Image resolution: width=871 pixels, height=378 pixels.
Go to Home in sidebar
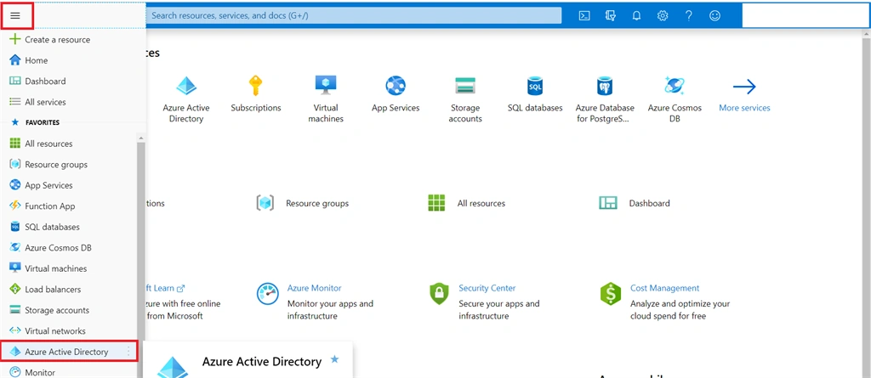click(x=36, y=60)
